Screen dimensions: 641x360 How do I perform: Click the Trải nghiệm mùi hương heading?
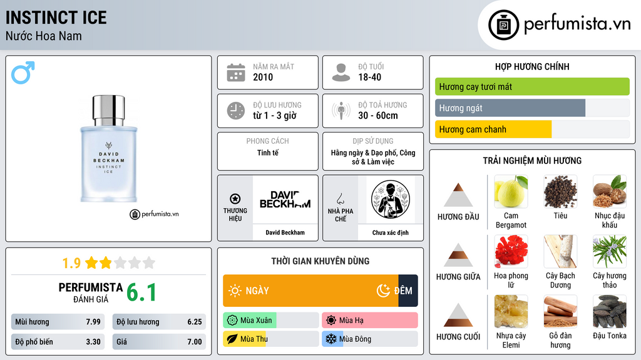point(532,161)
